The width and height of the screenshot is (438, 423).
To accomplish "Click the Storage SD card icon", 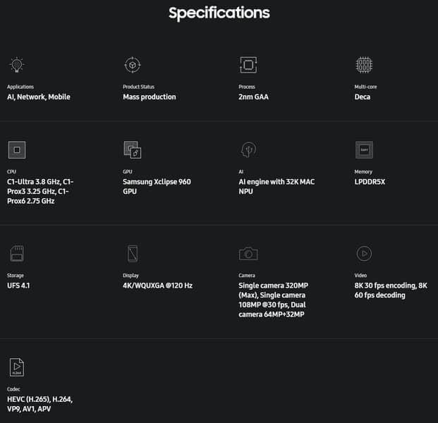I will (17, 254).
